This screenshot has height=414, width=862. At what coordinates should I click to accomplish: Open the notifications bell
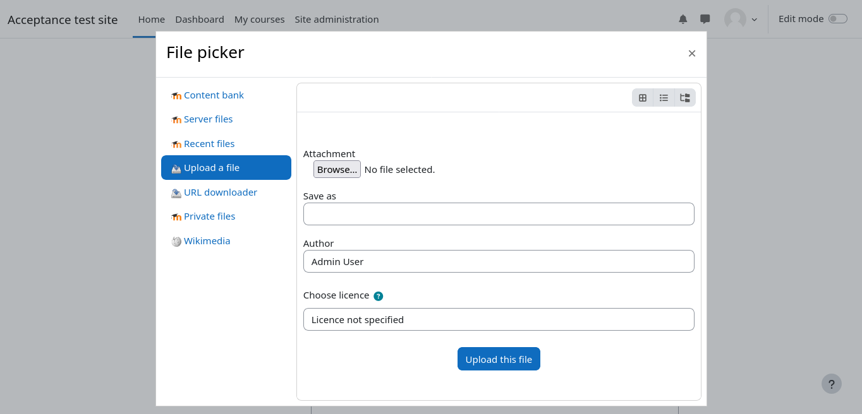click(683, 19)
